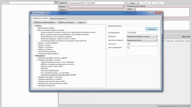Image resolution: width=192 pixels, height=108 pixels.
Task: Collapse the Материалы root node
Action: pos(34,56)
